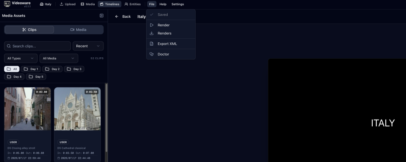
Task: Click the D5 Cathedral classical title
Action: pyautogui.click(x=71, y=148)
